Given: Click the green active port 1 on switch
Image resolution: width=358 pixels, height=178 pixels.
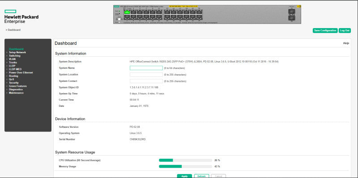Looking at the screenshot, I should [x=127, y=12].
